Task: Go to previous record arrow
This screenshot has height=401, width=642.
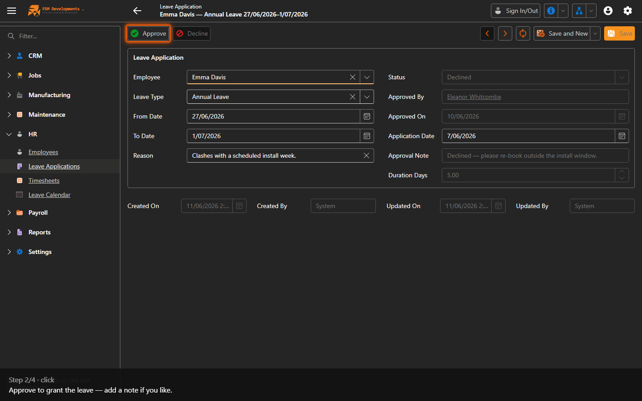Action: (487, 33)
